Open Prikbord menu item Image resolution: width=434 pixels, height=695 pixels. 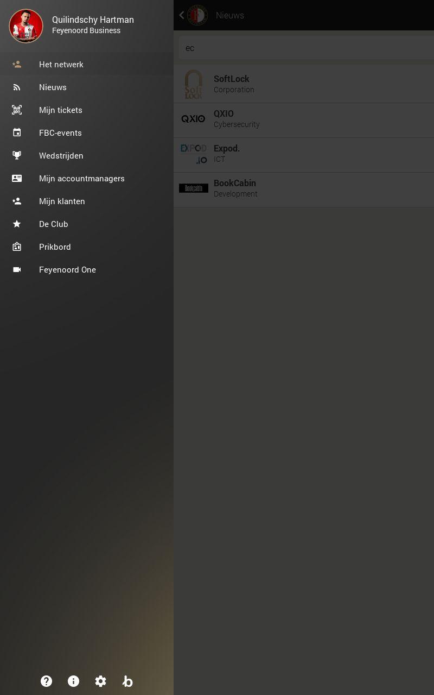click(x=87, y=247)
